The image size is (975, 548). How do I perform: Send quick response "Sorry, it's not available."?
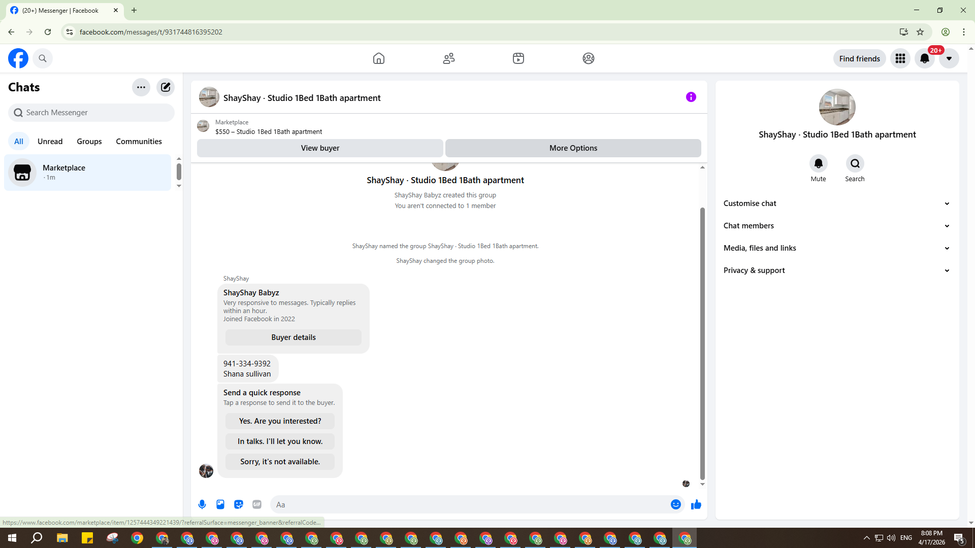[280, 462]
